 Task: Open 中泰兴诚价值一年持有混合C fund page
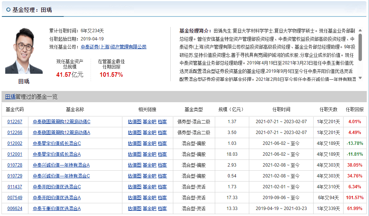pyautogui.click(x=61, y=176)
